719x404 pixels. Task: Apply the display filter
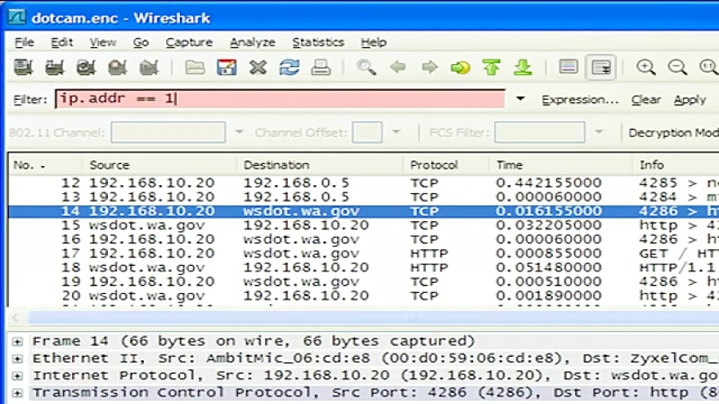(689, 99)
